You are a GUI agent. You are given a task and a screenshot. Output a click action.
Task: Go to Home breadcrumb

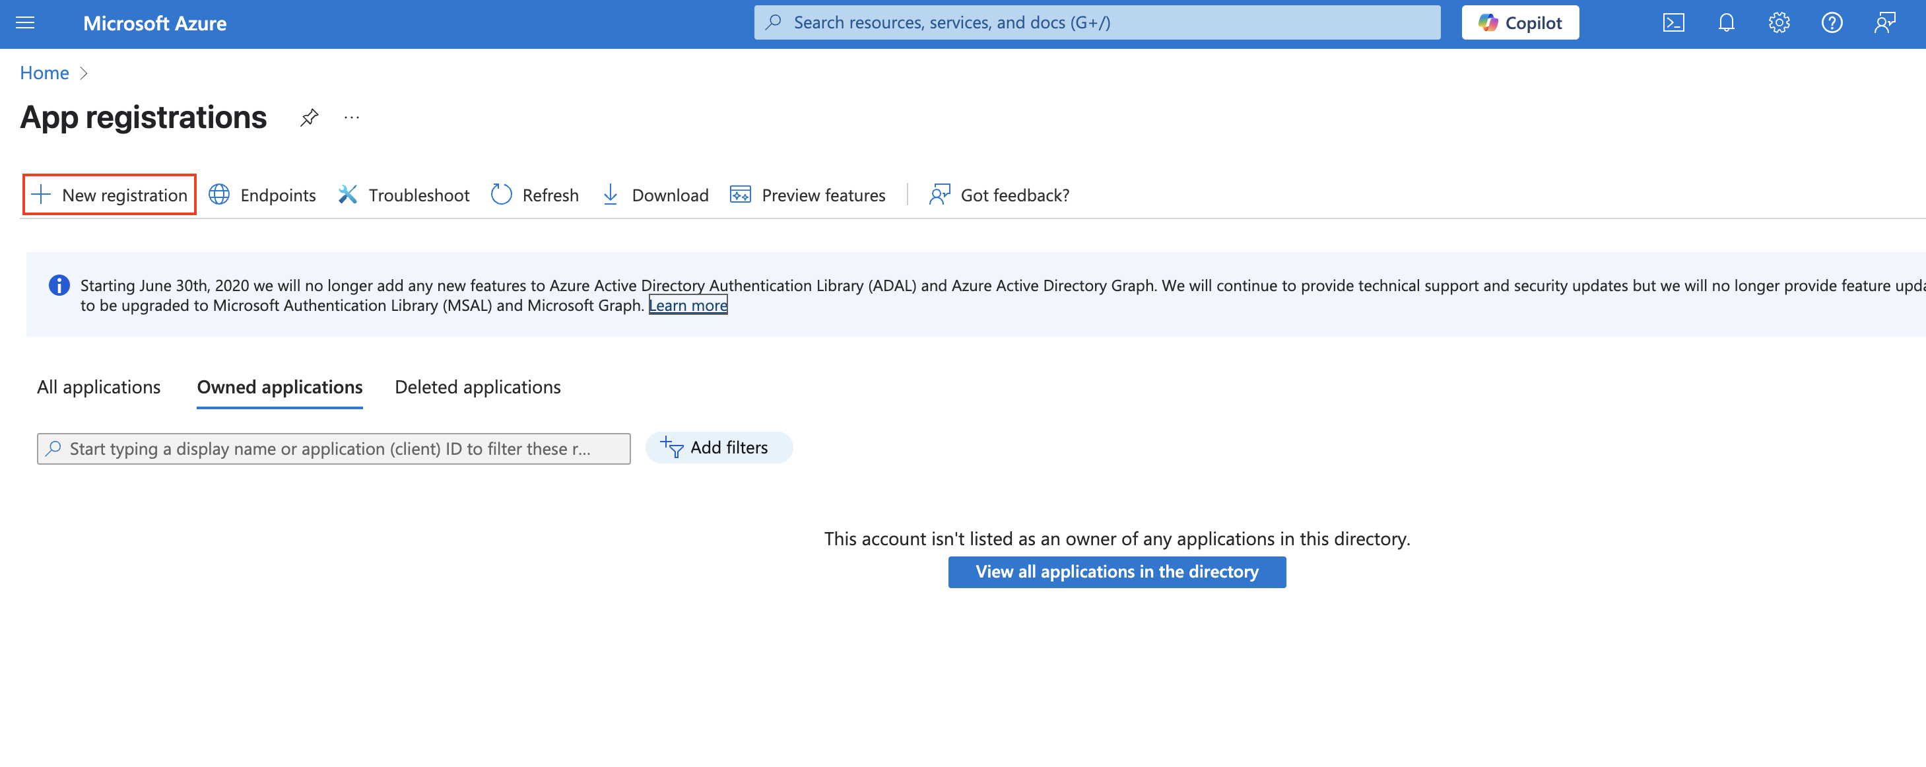click(44, 73)
